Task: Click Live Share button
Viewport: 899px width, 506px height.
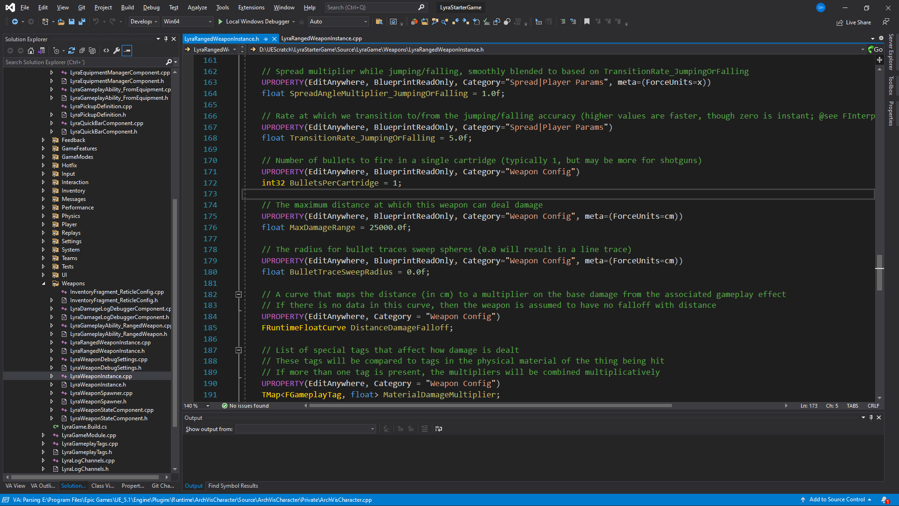Action: click(854, 22)
